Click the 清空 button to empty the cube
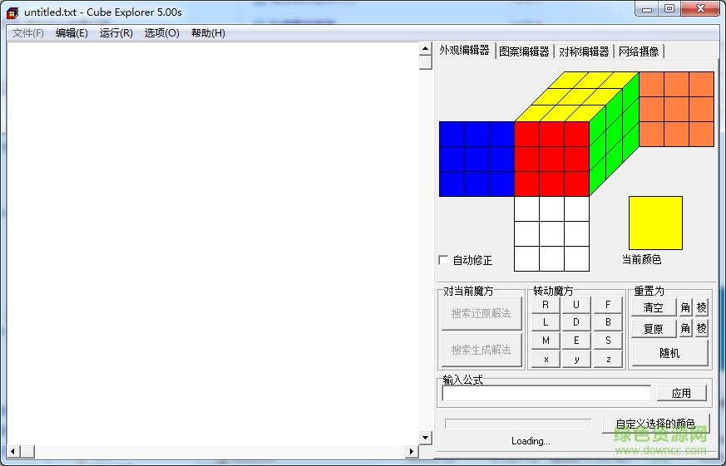 coord(654,307)
